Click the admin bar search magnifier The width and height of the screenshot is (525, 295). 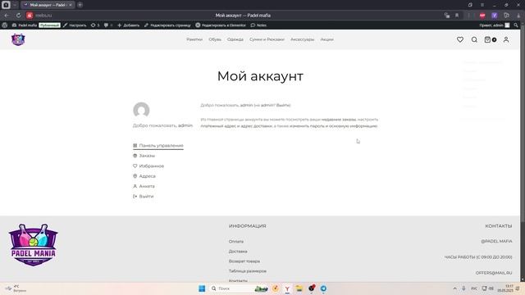516,25
